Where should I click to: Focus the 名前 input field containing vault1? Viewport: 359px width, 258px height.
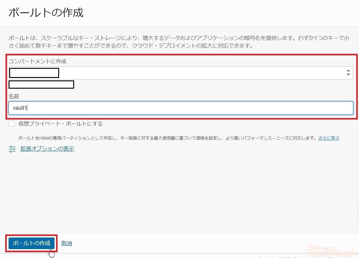click(181, 108)
